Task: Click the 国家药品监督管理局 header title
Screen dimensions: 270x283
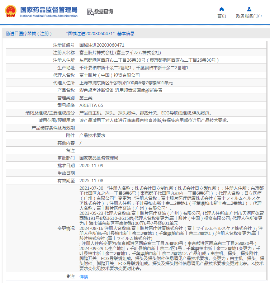Action: click(x=49, y=10)
